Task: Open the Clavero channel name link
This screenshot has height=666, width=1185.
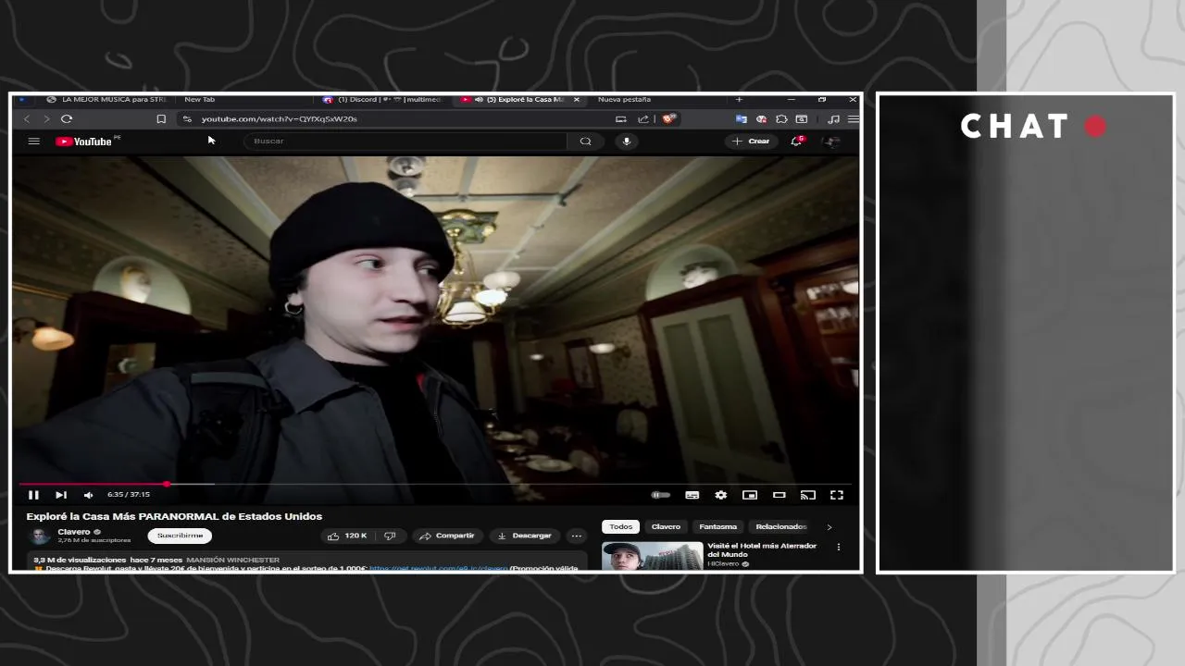Action: click(x=74, y=532)
